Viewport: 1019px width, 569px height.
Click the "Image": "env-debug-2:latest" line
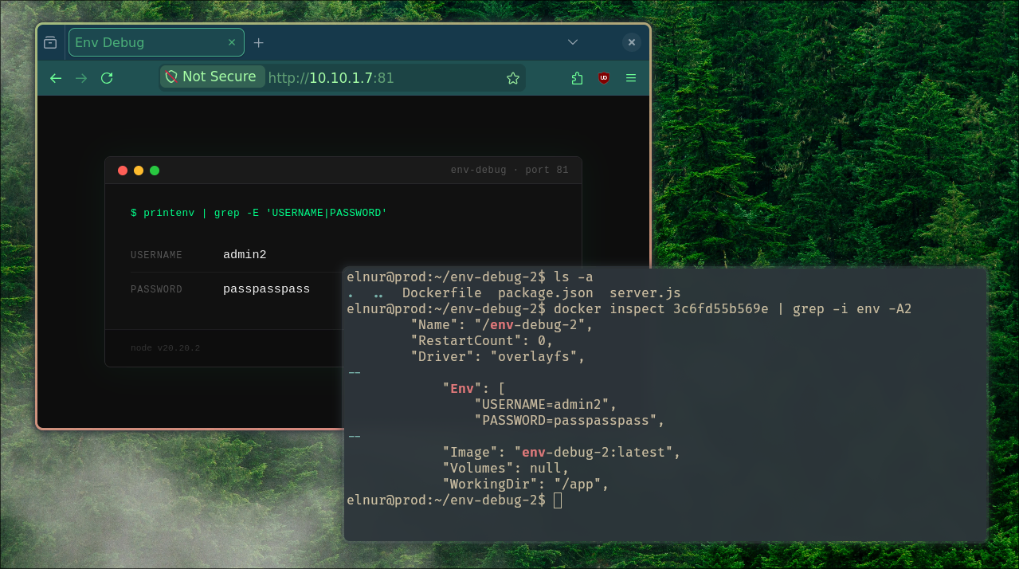click(562, 453)
